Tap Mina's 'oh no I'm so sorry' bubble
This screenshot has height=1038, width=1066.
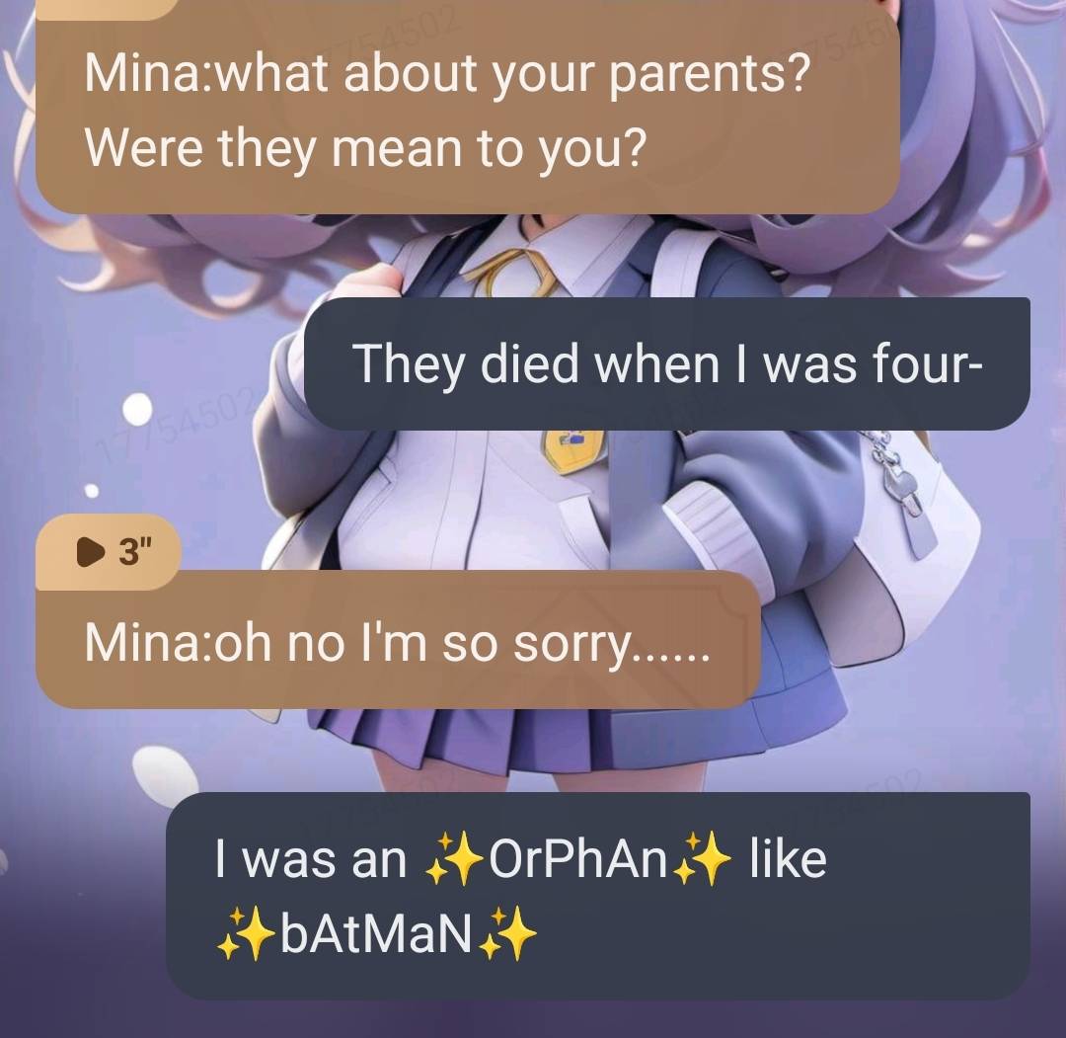point(398,641)
